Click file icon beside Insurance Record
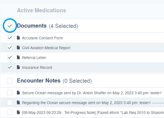 point(18,67)
